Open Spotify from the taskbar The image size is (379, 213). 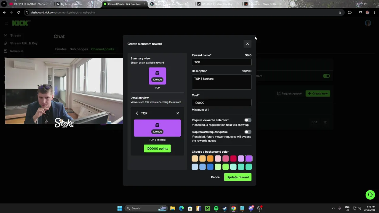(x=216, y=208)
